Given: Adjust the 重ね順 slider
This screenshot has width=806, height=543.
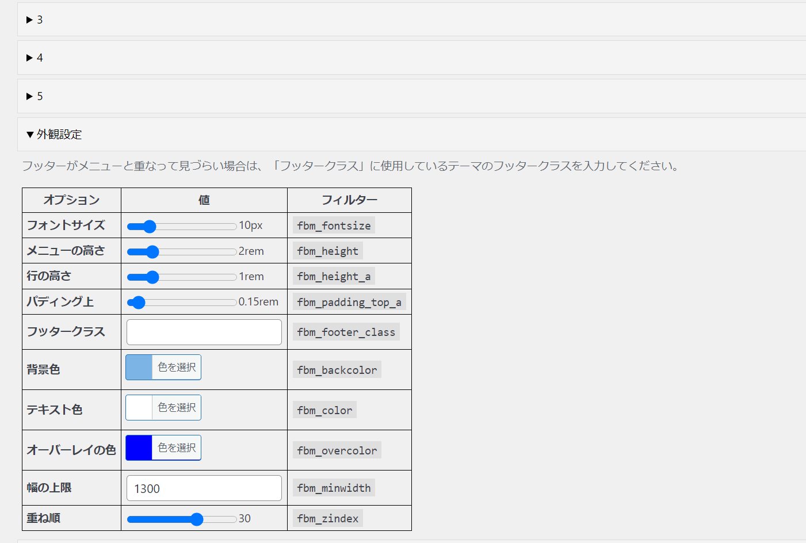Looking at the screenshot, I should [x=198, y=518].
